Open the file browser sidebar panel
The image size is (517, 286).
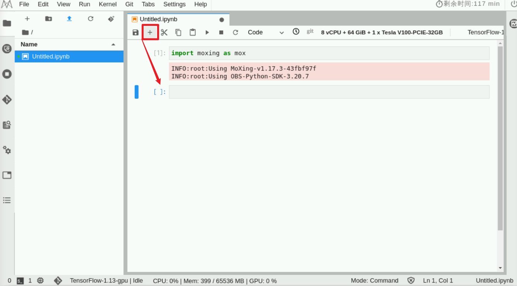(x=7, y=23)
